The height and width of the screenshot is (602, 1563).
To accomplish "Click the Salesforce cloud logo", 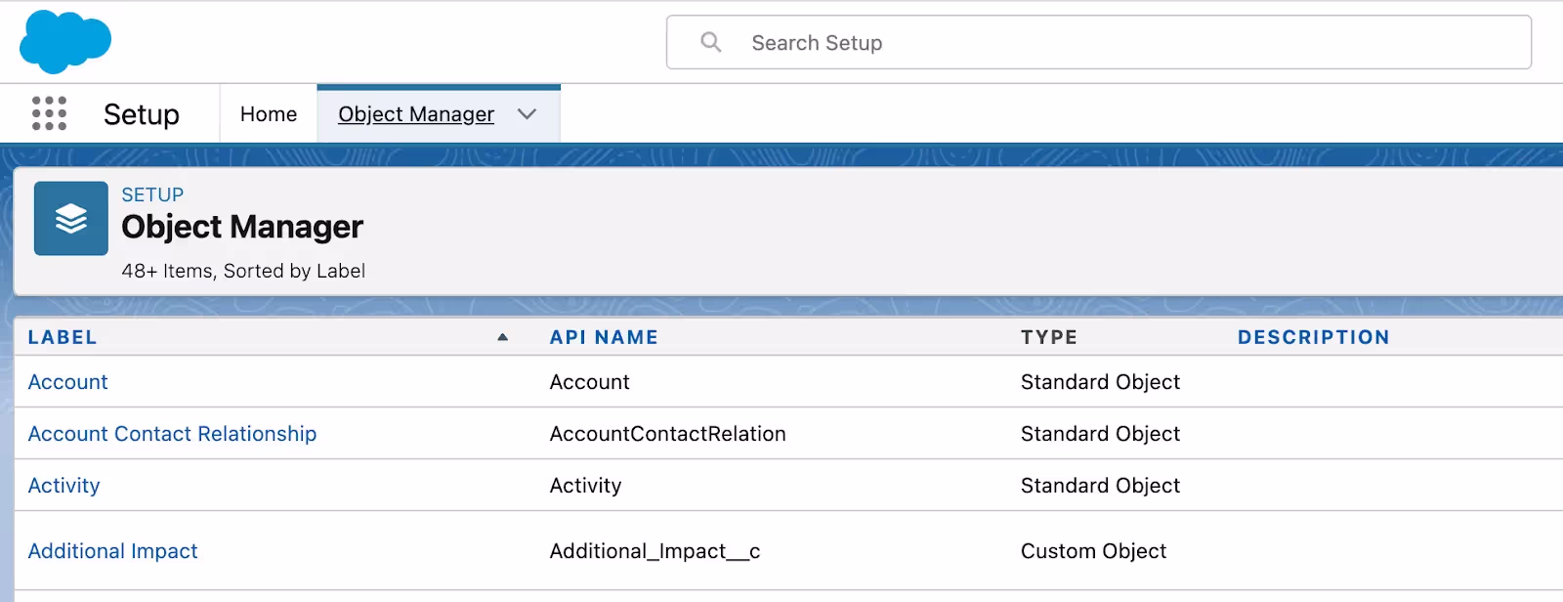I will [65, 42].
